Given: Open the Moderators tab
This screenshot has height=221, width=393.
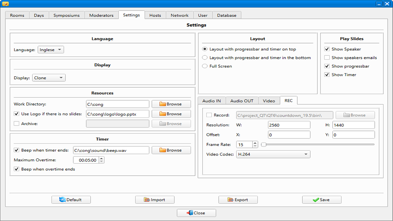Looking at the screenshot, I should 102,15.
